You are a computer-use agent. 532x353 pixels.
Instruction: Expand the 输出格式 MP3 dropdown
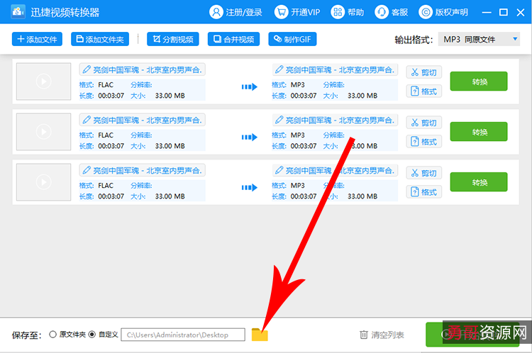click(x=479, y=39)
